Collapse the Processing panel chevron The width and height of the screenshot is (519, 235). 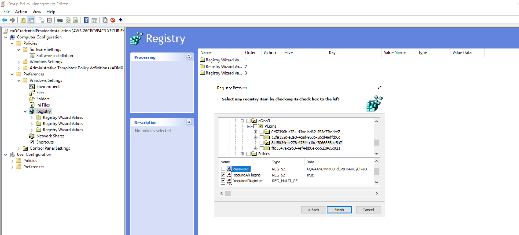[189, 57]
